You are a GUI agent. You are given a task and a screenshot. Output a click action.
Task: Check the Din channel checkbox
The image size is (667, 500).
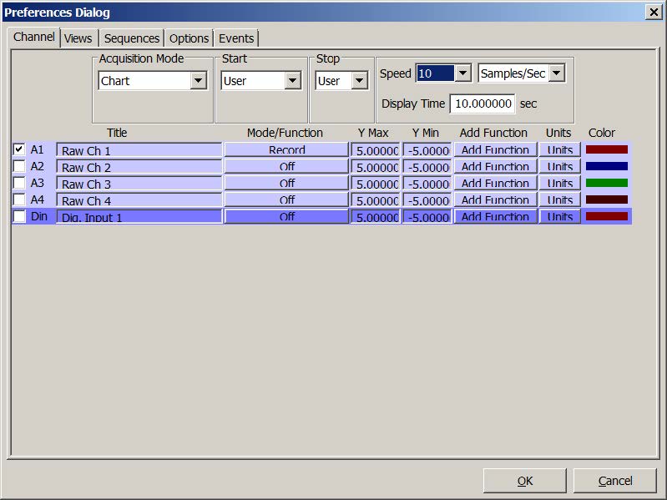(x=18, y=216)
